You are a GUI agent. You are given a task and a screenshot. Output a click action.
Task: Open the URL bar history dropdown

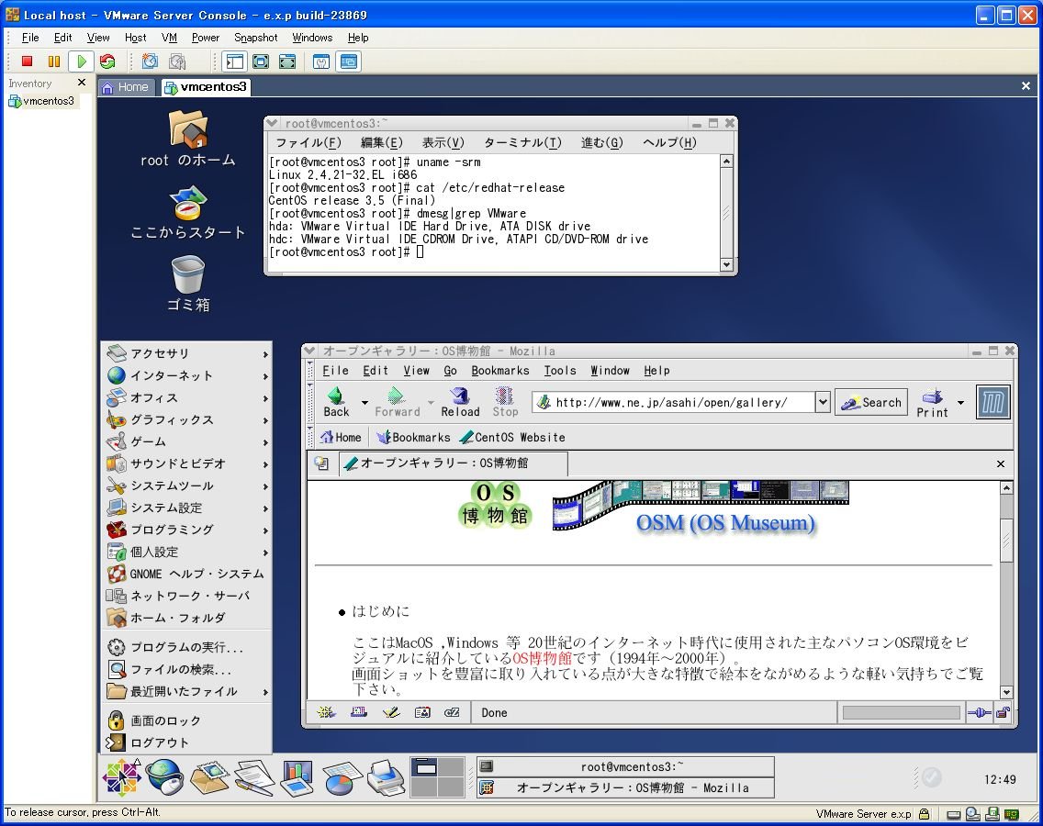823,402
